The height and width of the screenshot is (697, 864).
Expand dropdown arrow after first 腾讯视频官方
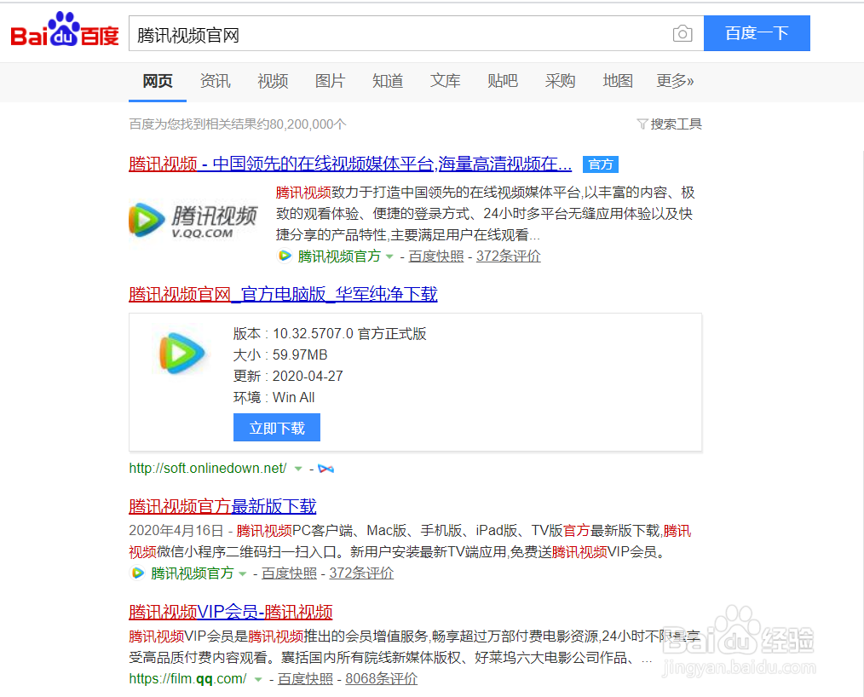pyautogui.click(x=389, y=256)
